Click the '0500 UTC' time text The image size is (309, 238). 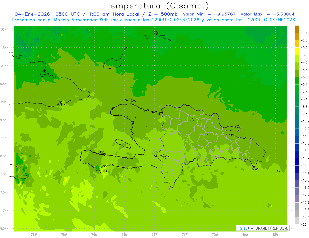68,14
